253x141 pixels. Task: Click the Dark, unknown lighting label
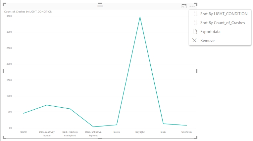pos(93,134)
